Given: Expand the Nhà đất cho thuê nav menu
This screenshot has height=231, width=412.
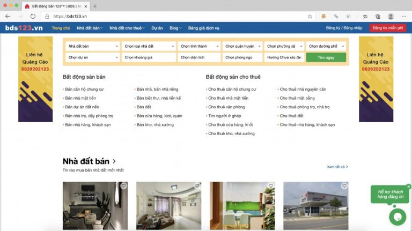Looking at the screenshot, I should point(127,28).
